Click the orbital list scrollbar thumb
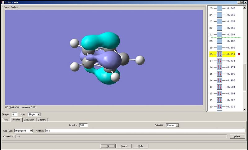248x150 pixels. click(245, 77)
